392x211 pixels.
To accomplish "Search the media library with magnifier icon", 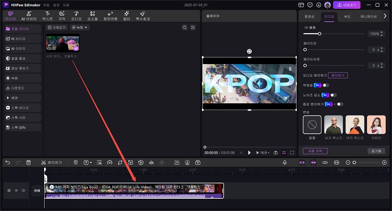I will tap(185, 27).
